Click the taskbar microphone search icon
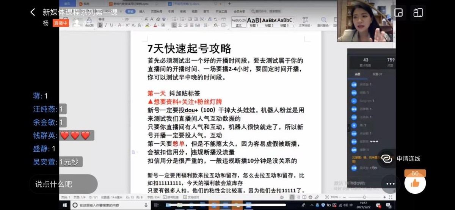Image resolution: width=455 pixels, height=210 pixels. [x=146, y=205]
